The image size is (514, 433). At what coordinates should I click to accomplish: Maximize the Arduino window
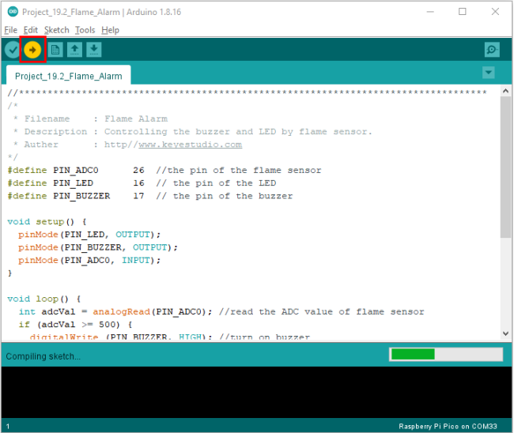[463, 12]
